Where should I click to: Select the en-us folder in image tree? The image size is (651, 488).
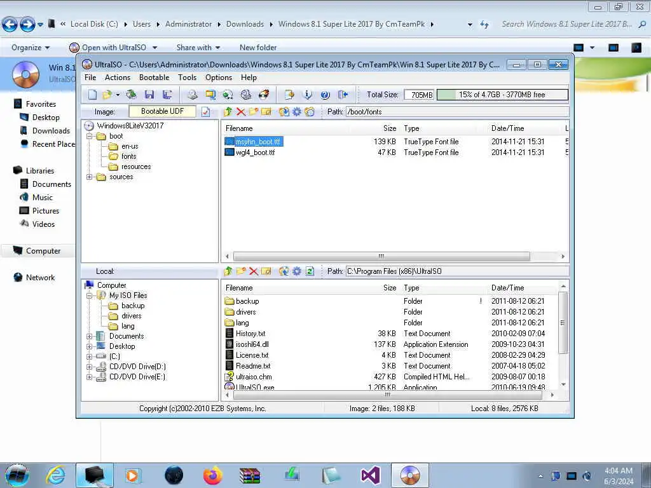pos(130,147)
